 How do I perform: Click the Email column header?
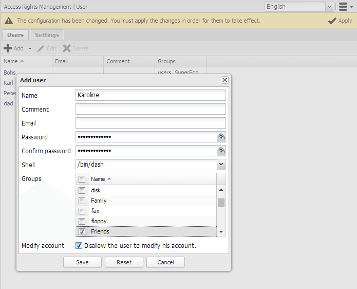point(78,61)
